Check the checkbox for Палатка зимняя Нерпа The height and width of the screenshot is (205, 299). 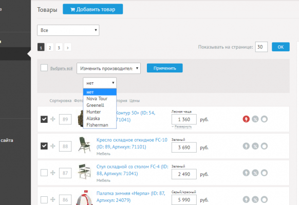pyautogui.click(x=44, y=200)
